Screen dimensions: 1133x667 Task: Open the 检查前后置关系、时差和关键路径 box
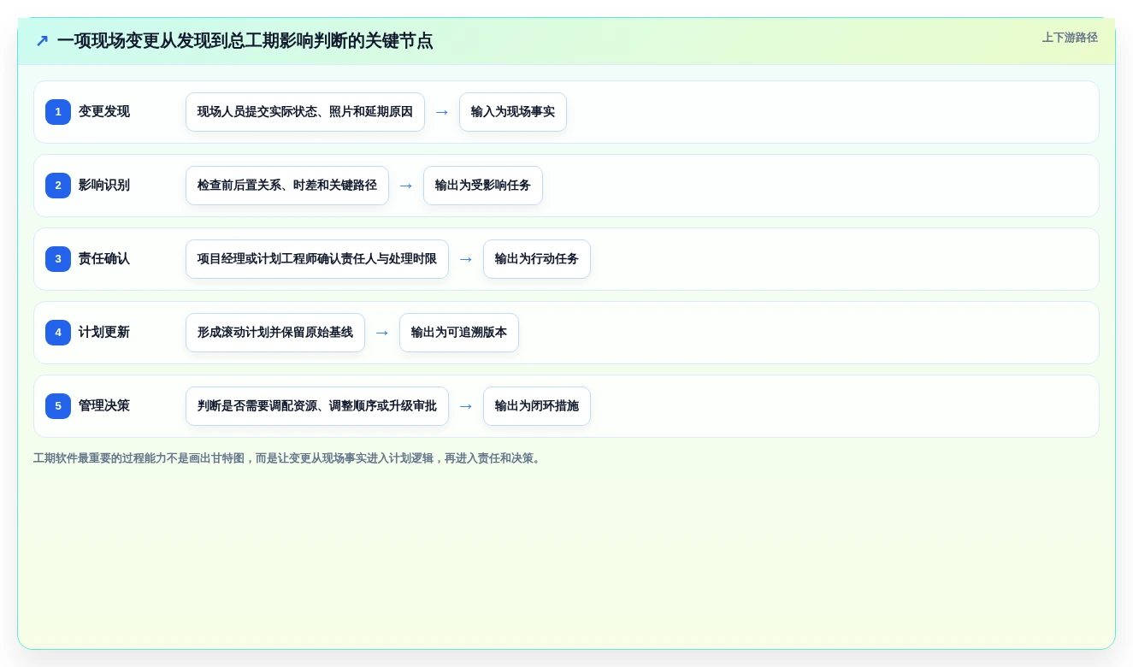(x=287, y=186)
